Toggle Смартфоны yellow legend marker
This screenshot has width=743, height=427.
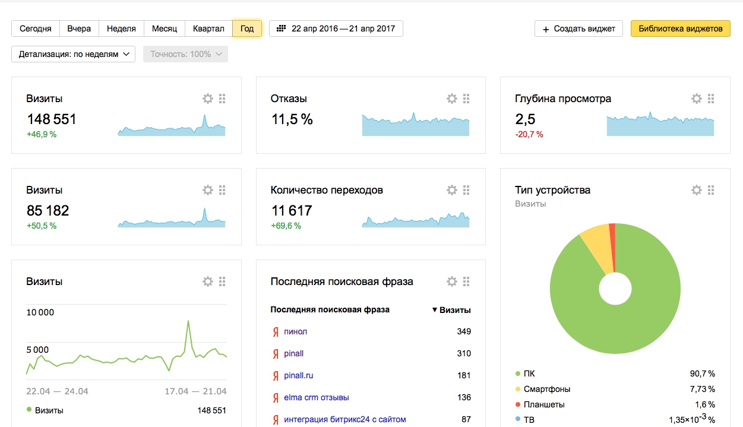pyautogui.click(x=518, y=389)
